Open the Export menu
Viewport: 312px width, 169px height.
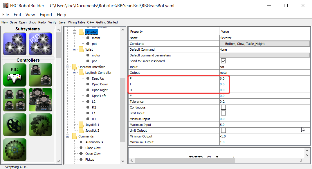click(46, 15)
